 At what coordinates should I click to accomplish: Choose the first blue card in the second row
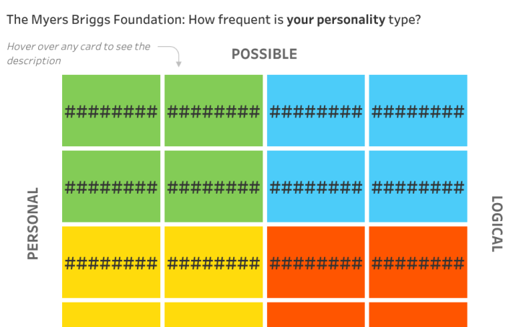316,187
